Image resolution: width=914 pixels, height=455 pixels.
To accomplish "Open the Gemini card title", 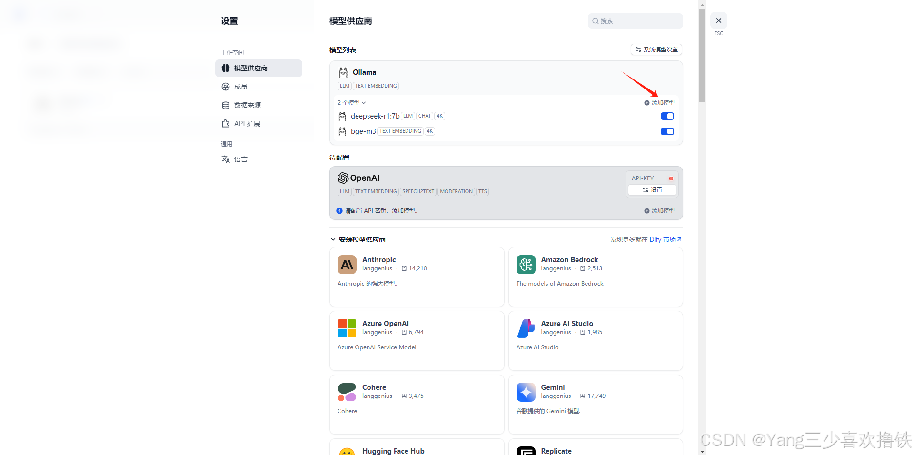I will (553, 387).
